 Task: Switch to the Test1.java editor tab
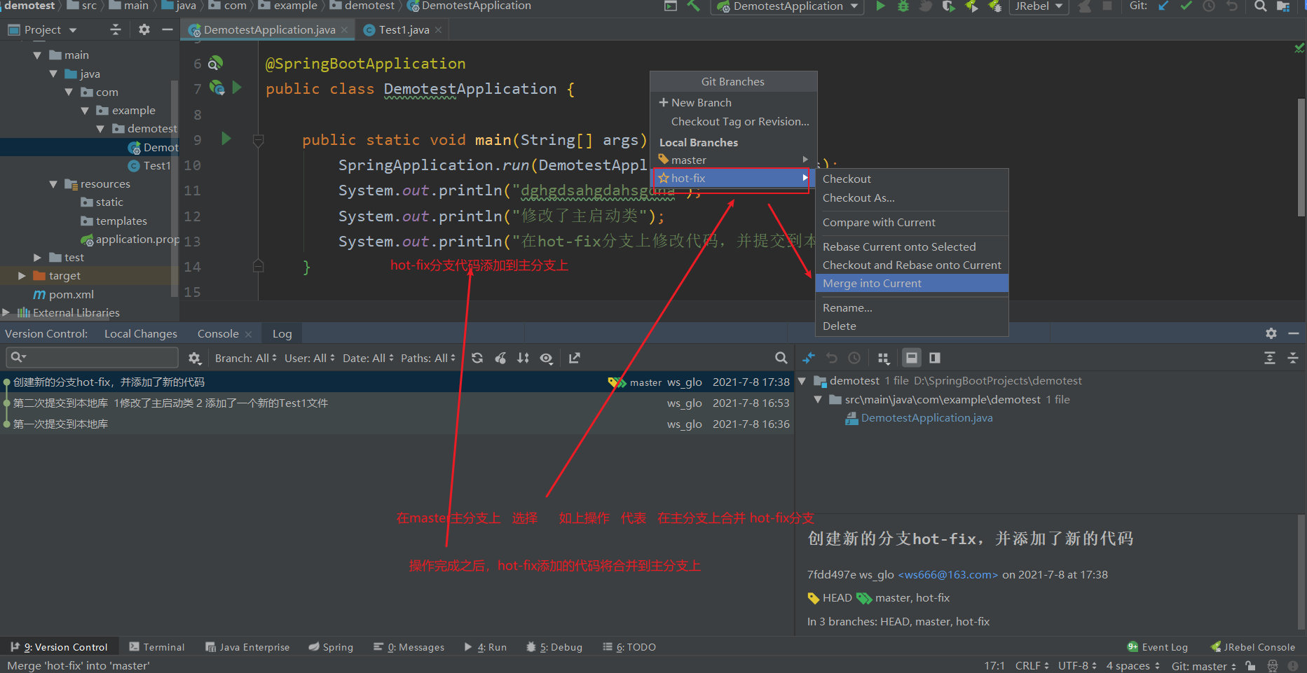[404, 29]
